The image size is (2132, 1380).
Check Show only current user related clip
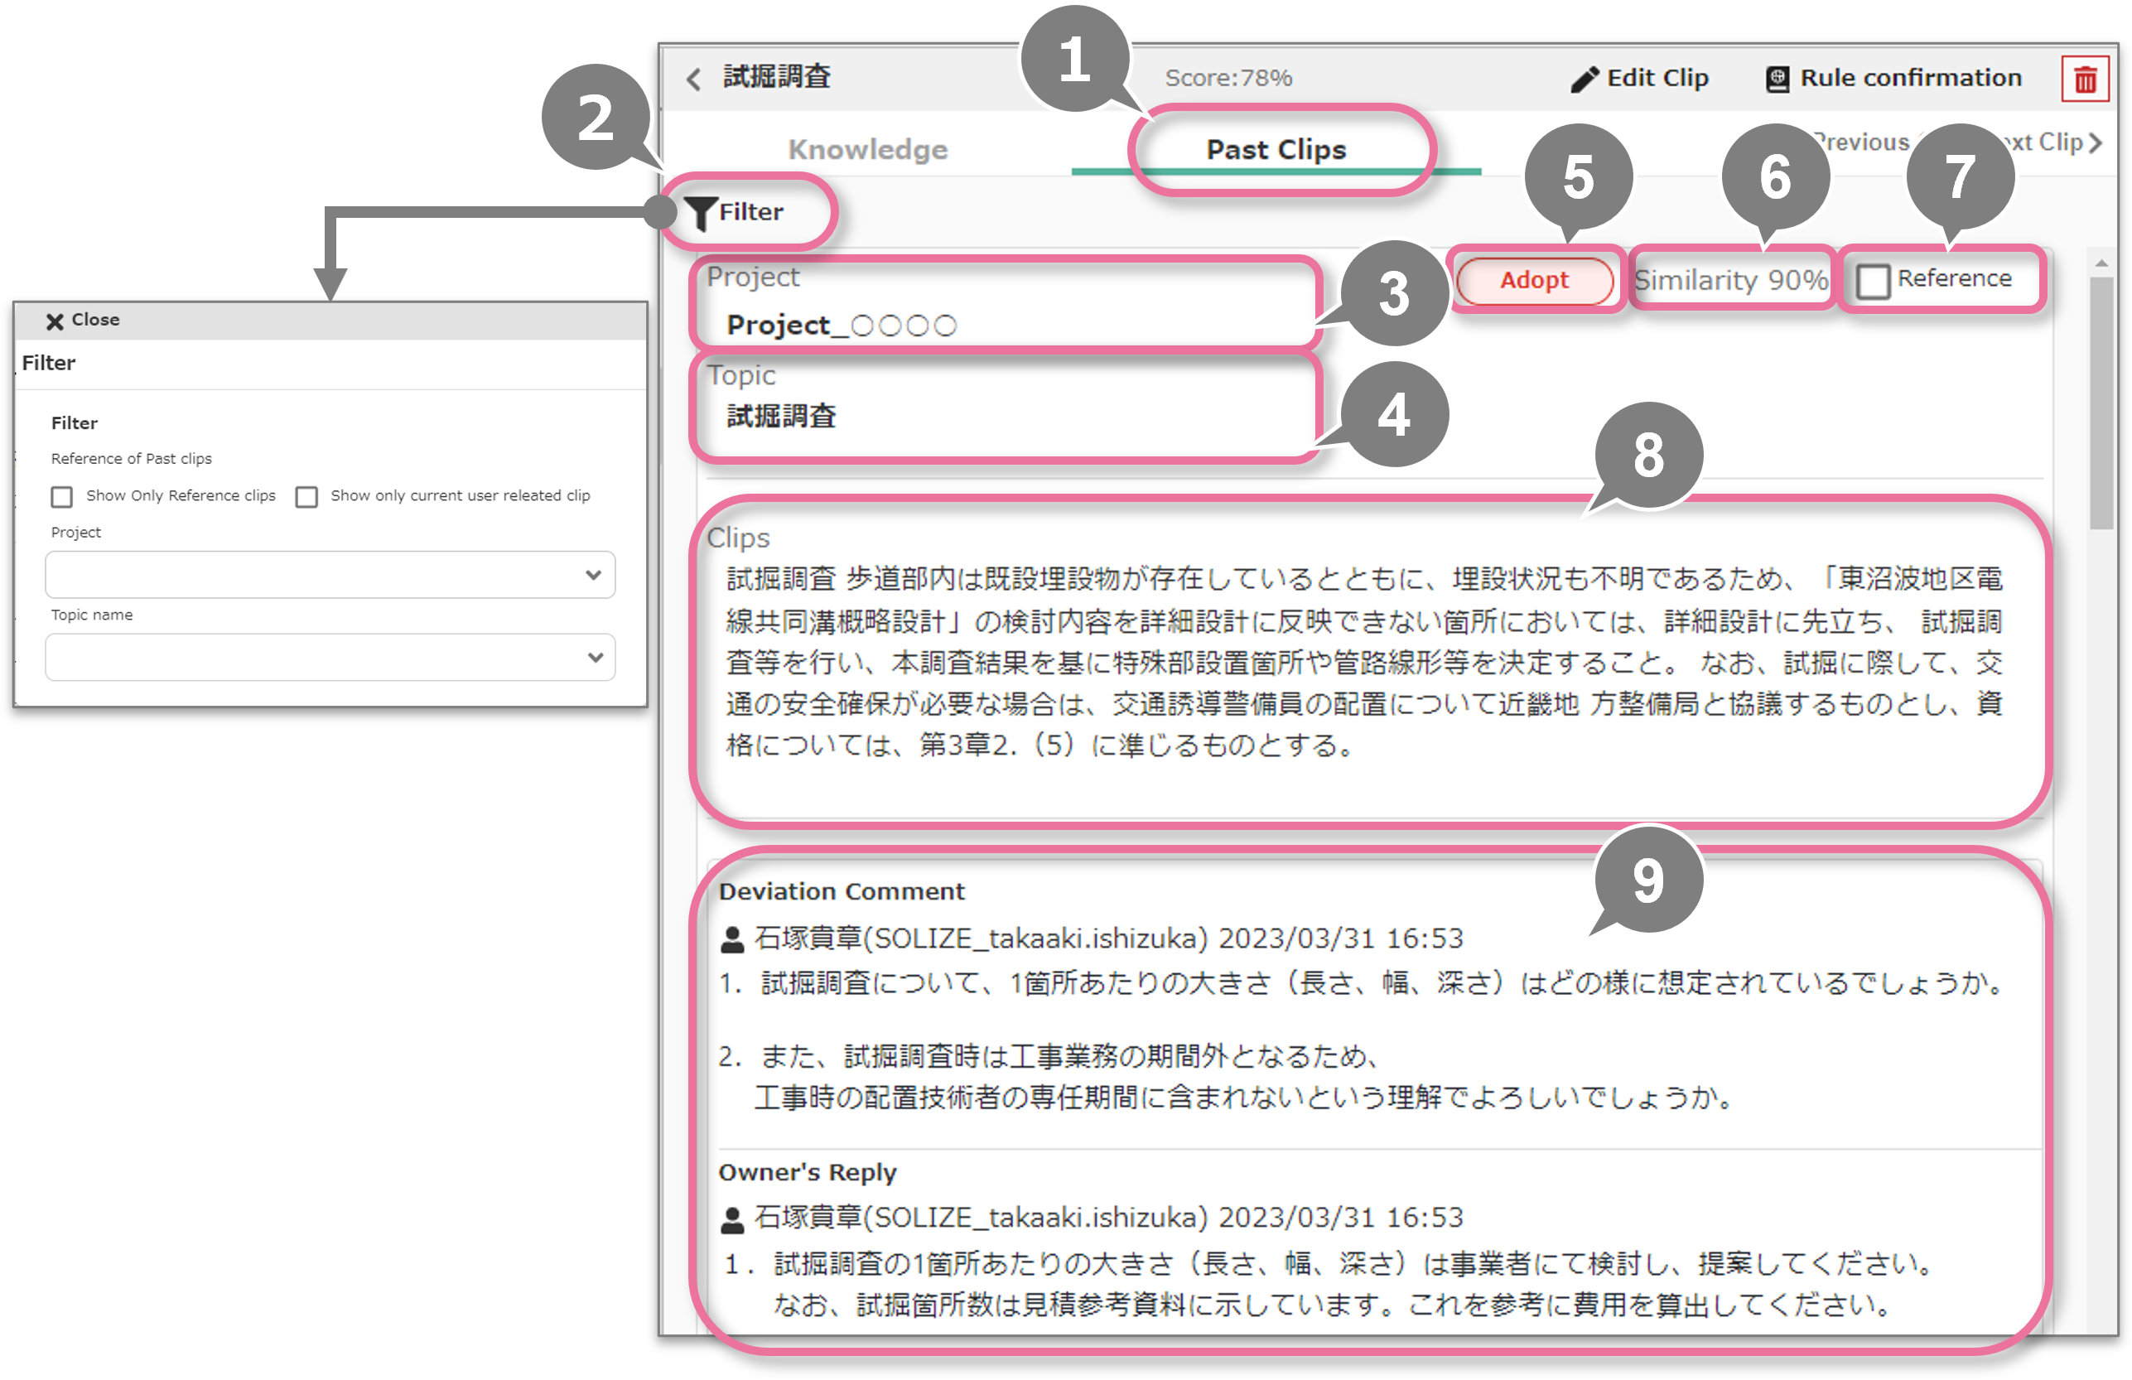pos(306,496)
